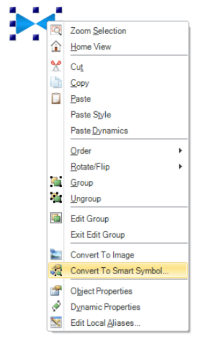Expand the Order submenu arrow
The height and width of the screenshot is (342, 201).
pyautogui.click(x=180, y=150)
